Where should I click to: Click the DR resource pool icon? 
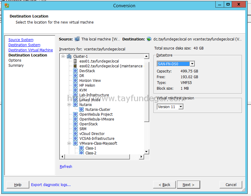(x=75, y=76)
